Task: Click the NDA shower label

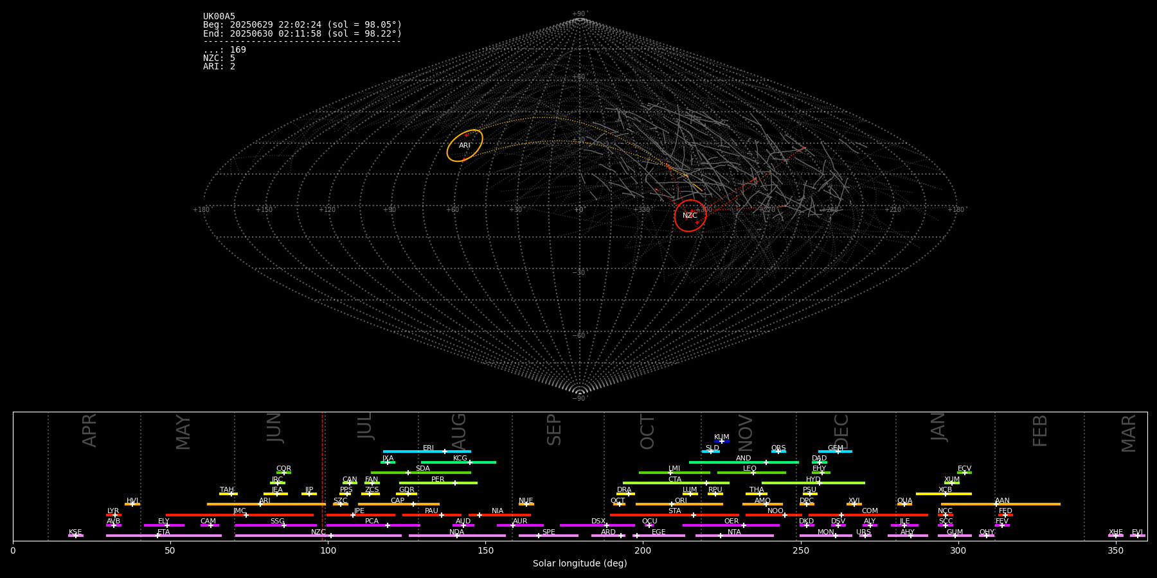Action: click(x=456, y=532)
